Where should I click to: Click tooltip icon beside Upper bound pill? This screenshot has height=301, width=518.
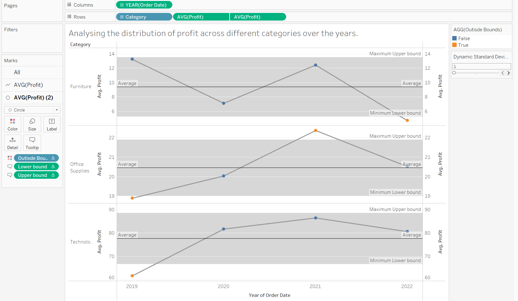10,175
